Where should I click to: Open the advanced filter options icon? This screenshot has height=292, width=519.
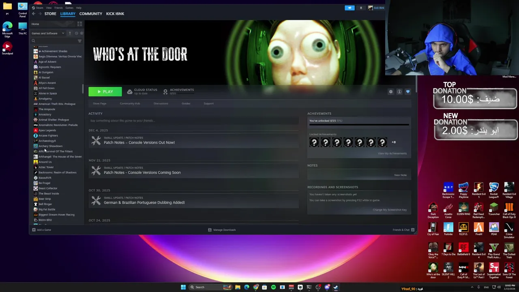tap(79, 41)
